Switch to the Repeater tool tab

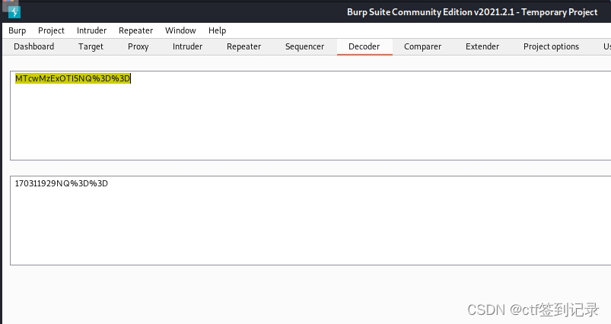[x=244, y=46]
